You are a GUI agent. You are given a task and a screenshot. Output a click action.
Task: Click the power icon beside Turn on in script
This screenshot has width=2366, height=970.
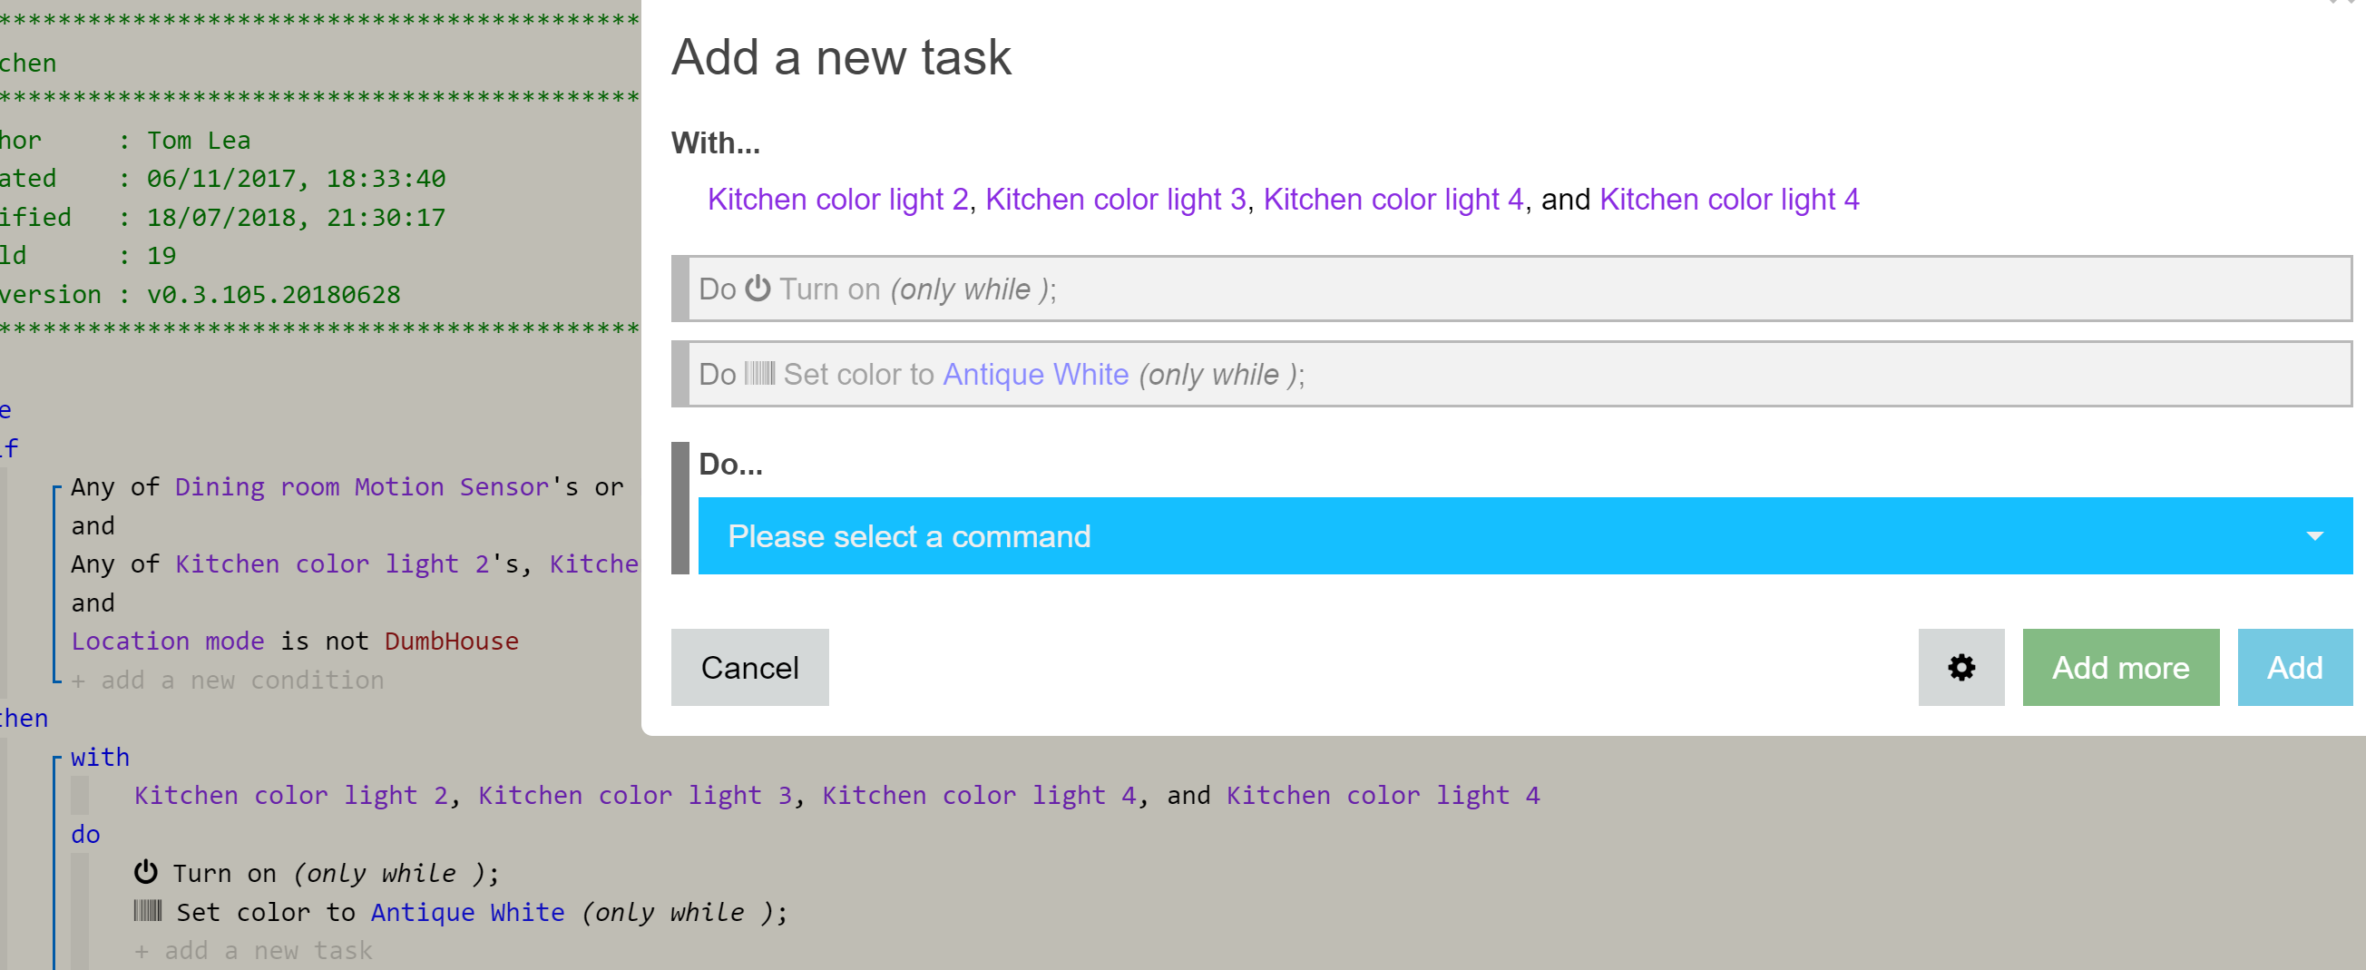(146, 872)
